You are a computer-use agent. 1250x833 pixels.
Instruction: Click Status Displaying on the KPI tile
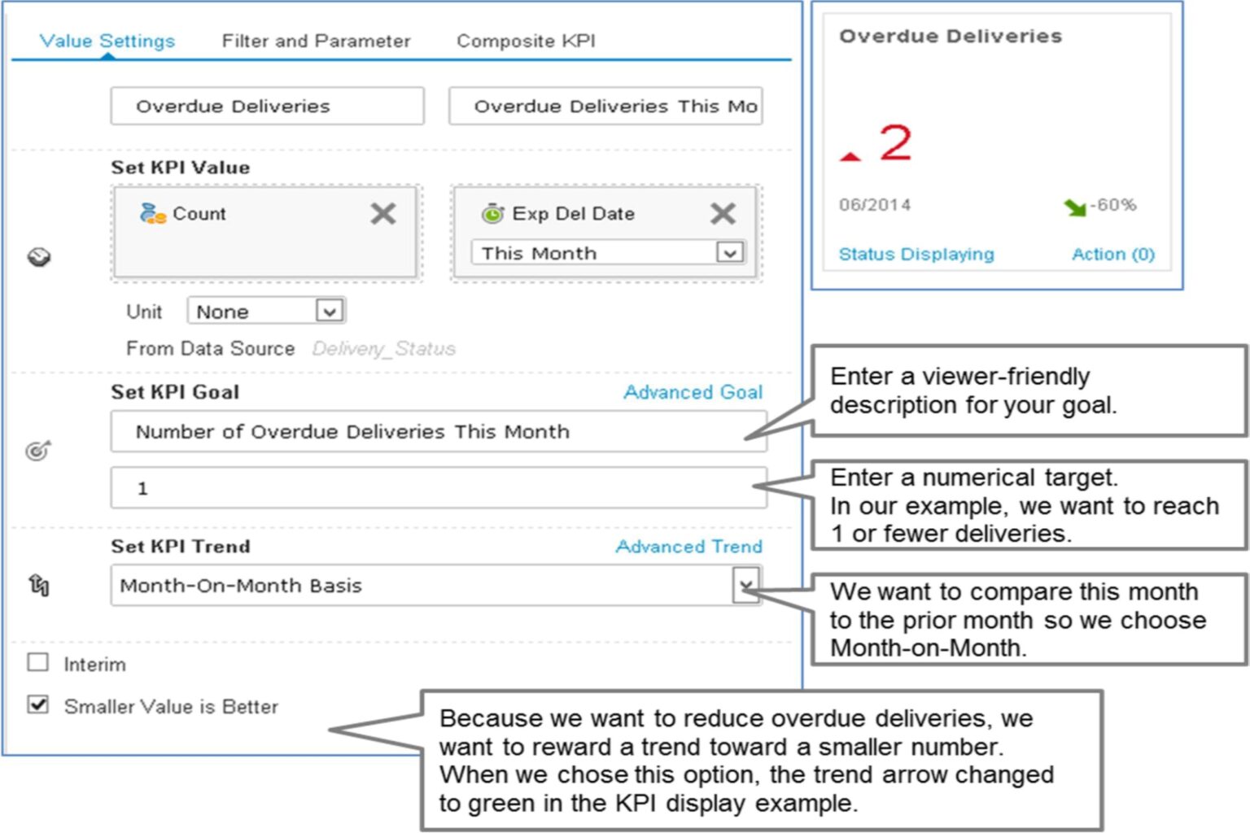coord(916,255)
